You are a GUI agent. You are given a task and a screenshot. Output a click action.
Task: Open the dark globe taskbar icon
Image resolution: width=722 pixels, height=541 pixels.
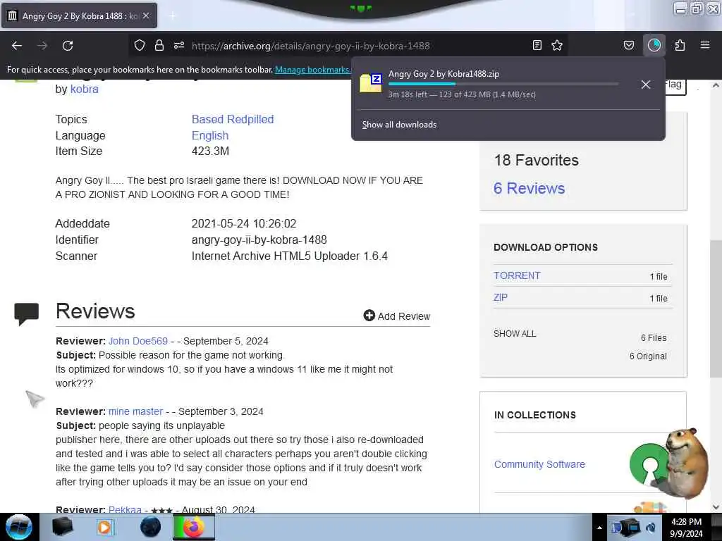click(x=150, y=527)
